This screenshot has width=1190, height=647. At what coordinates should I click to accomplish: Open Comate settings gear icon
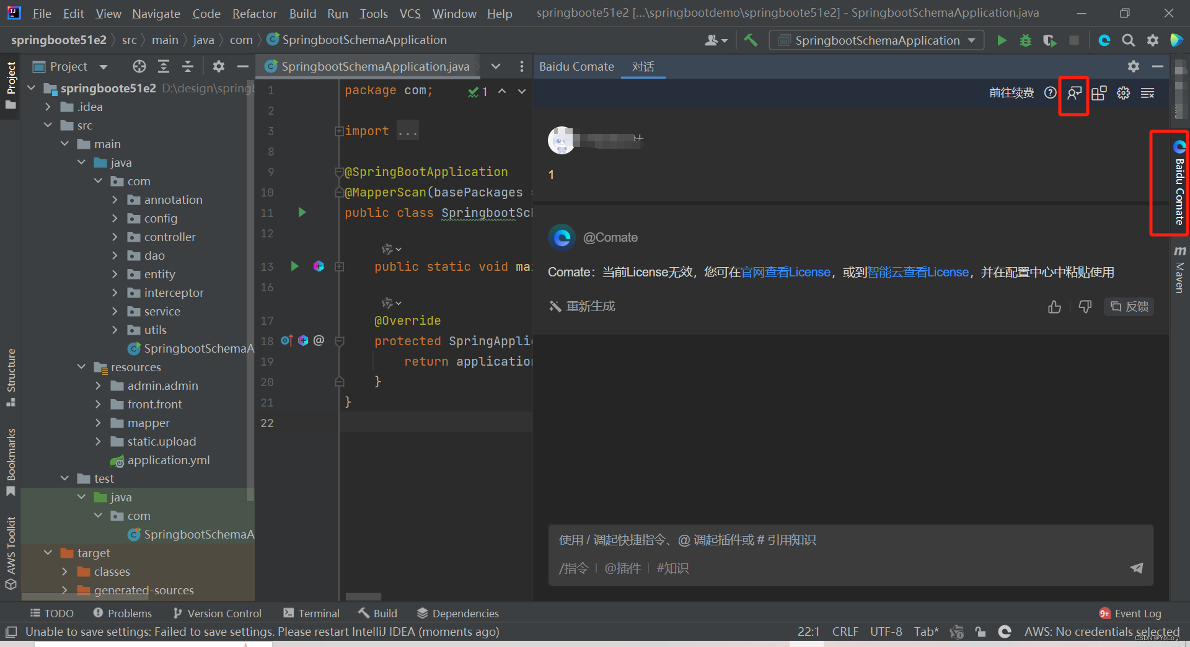[x=1123, y=93]
